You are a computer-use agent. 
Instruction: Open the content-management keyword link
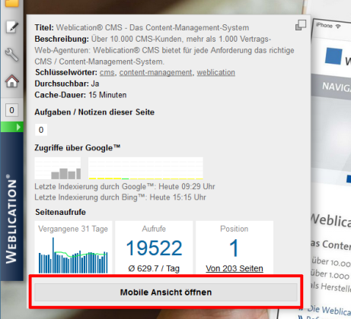[156, 73]
